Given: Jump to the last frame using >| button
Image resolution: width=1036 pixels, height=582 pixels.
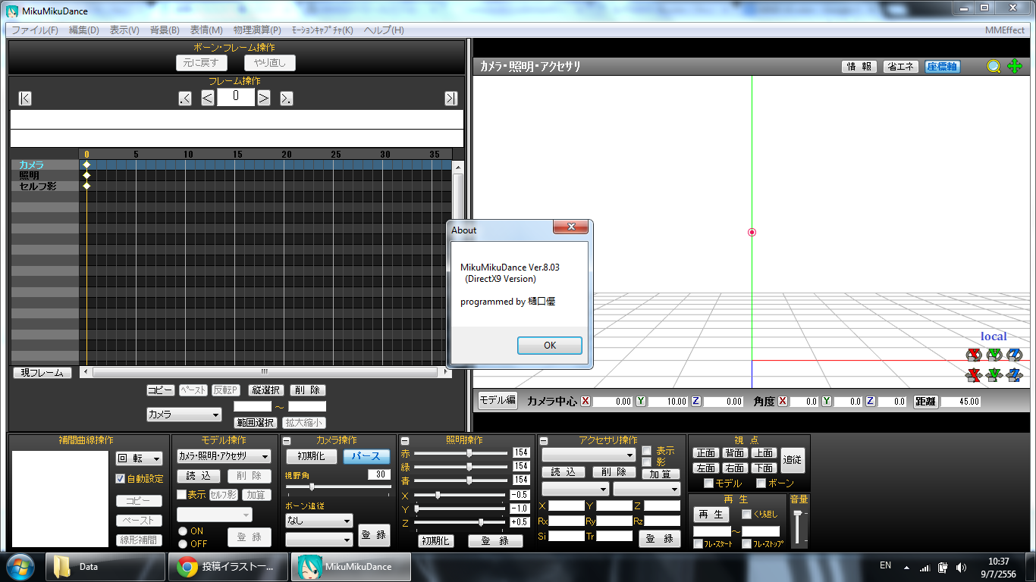Looking at the screenshot, I should pos(451,98).
